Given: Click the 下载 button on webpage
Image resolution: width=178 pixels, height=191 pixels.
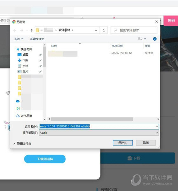Looking at the screenshot, I should (138, 158).
